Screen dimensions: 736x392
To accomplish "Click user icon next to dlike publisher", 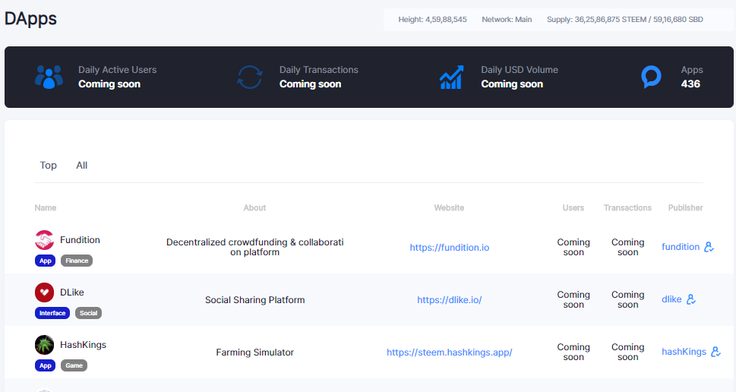I will pyautogui.click(x=691, y=299).
